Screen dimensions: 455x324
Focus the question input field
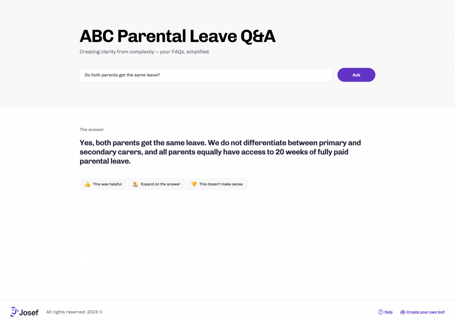(206, 75)
